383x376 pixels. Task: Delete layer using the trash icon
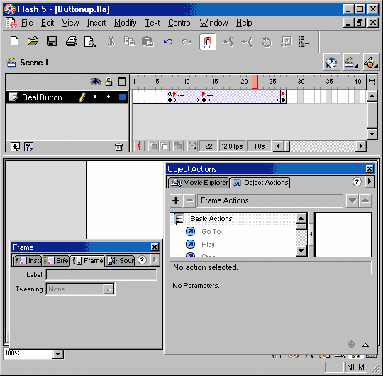118,147
